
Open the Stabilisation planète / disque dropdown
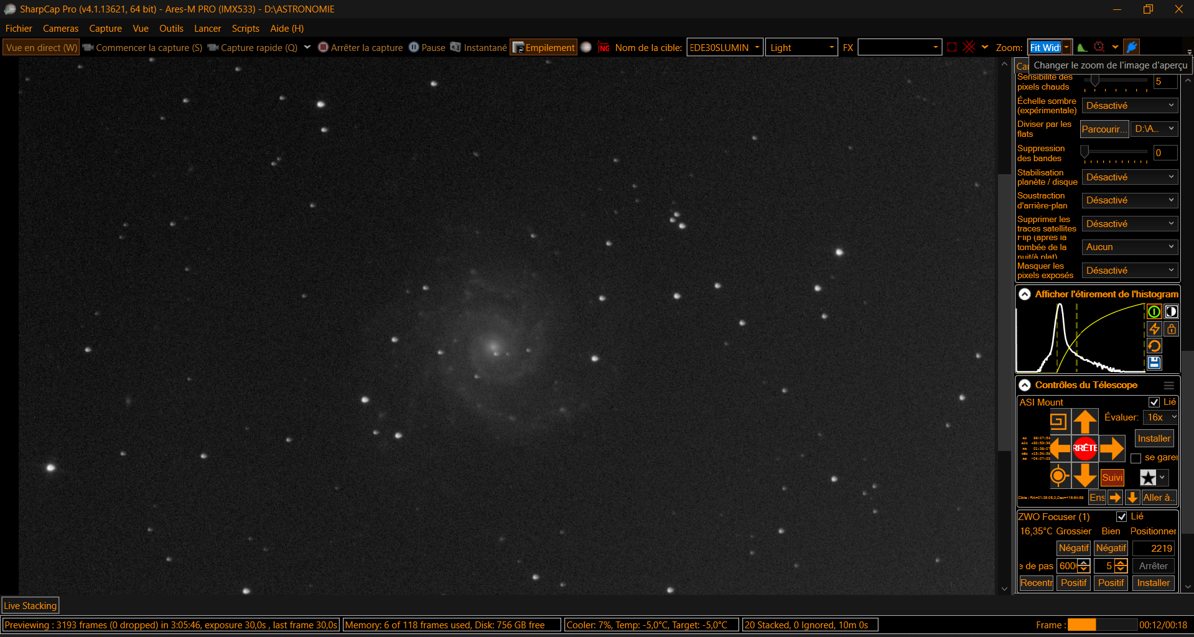click(x=1130, y=177)
